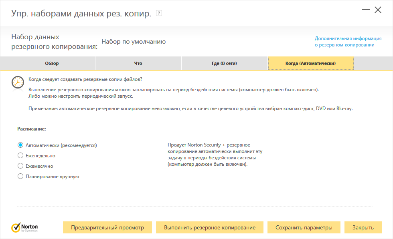Click the Сохранить параметры button

304,227
